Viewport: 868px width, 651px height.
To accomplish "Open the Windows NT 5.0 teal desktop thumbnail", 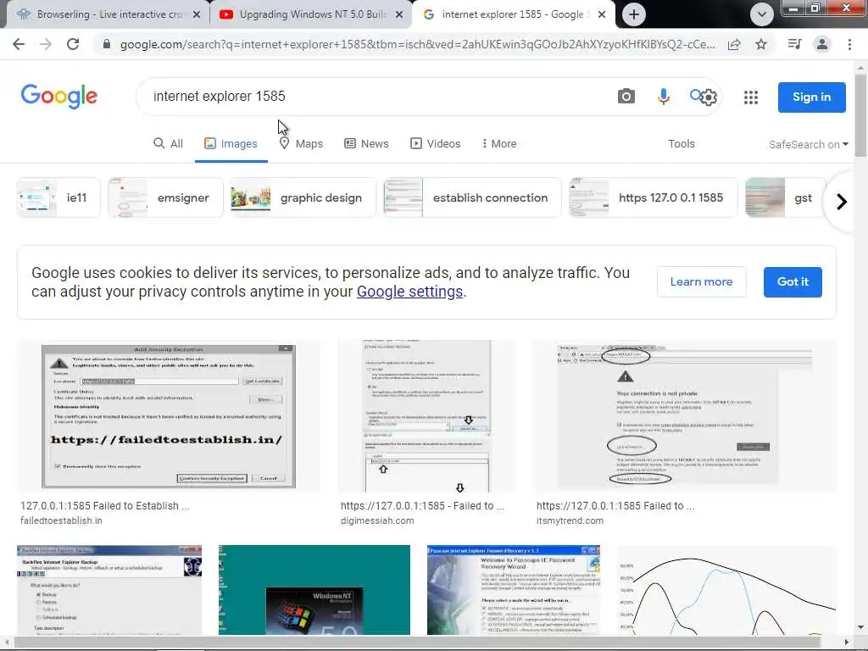I will pos(314,590).
